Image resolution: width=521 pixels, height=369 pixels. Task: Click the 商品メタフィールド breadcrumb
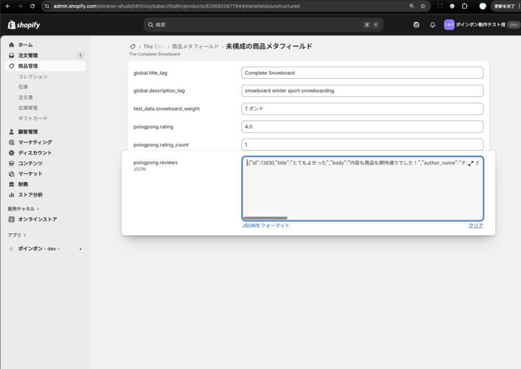coord(195,46)
